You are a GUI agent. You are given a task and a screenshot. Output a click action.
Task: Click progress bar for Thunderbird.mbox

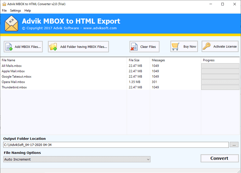click(220, 87)
